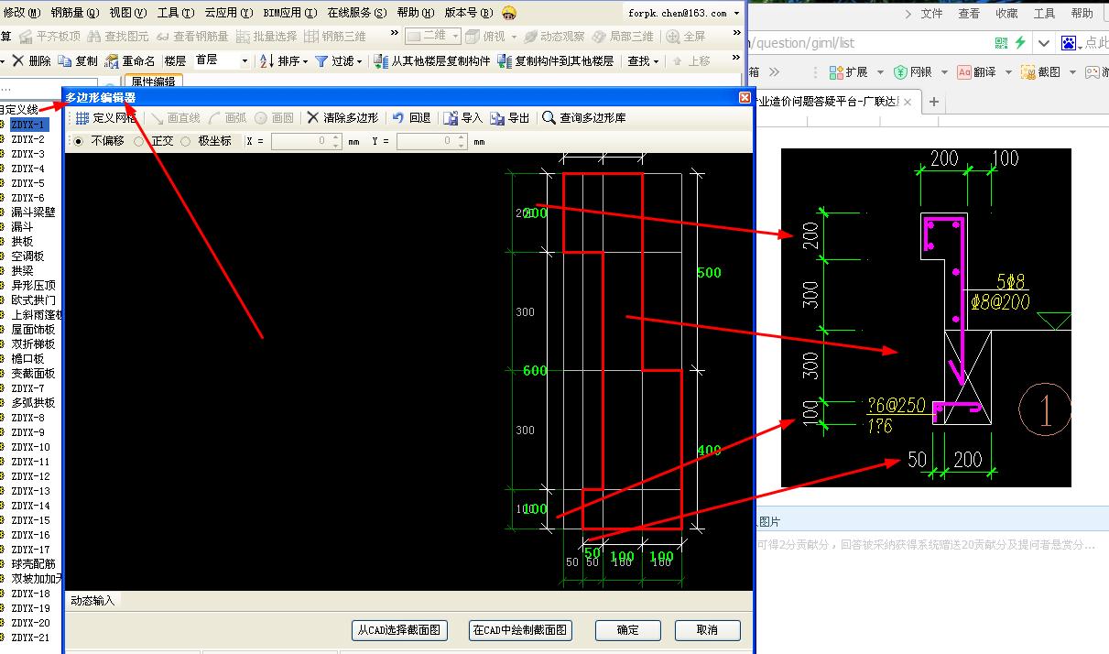Image resolution: width=1109 pixels, height=654 pixels.
Task: Click the 局部三维 icon
Action: 600,37
